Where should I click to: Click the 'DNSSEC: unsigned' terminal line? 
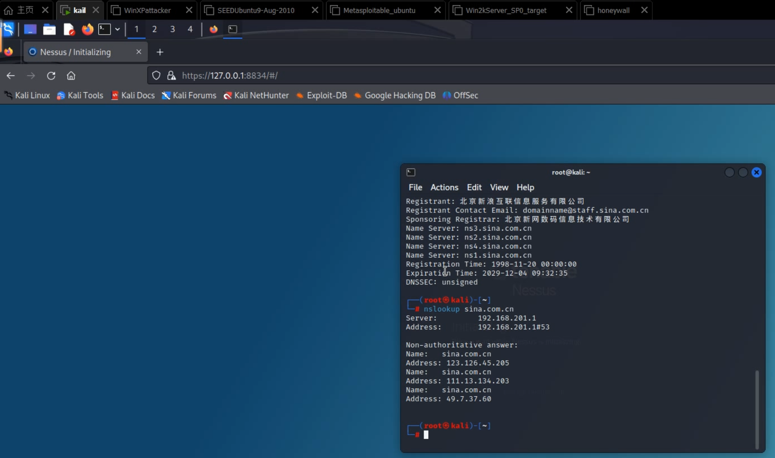click(x=442, y=282)
